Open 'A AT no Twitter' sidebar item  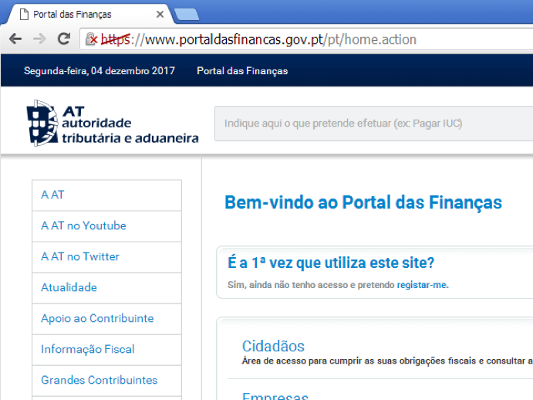point(106,257)
